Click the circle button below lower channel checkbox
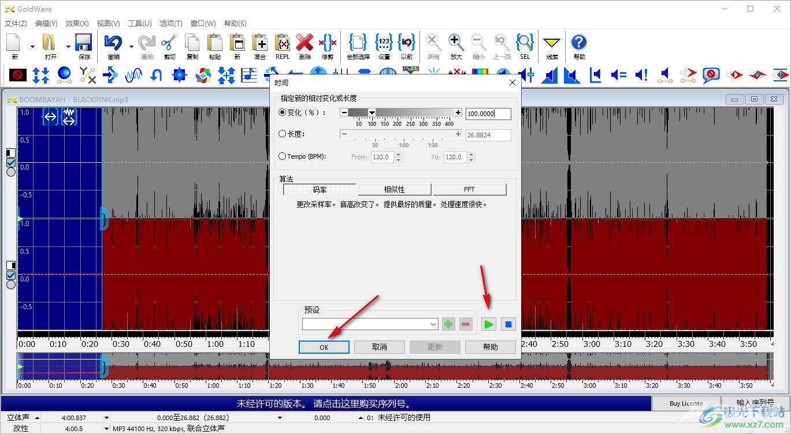Image resolution: width=791 pixels, height=434 pixels. [x=10, y=285]
